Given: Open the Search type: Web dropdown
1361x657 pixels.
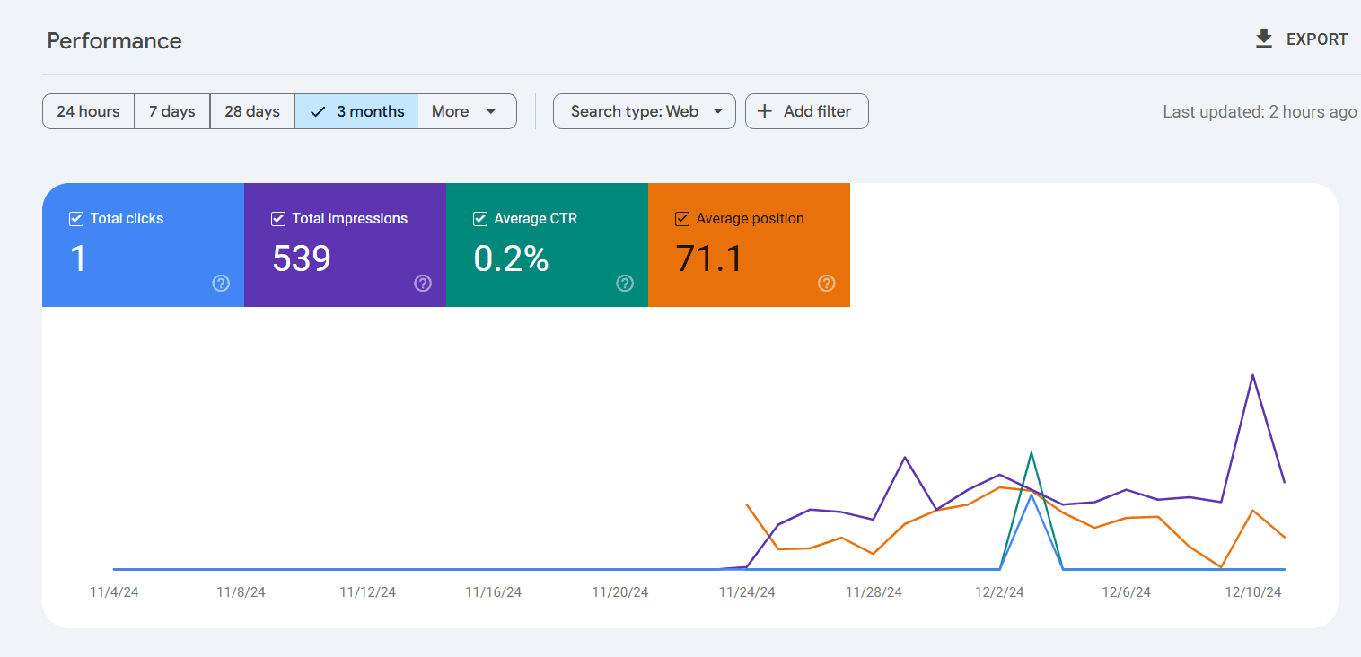Looking at the screenshot, I should coord(645,111).
